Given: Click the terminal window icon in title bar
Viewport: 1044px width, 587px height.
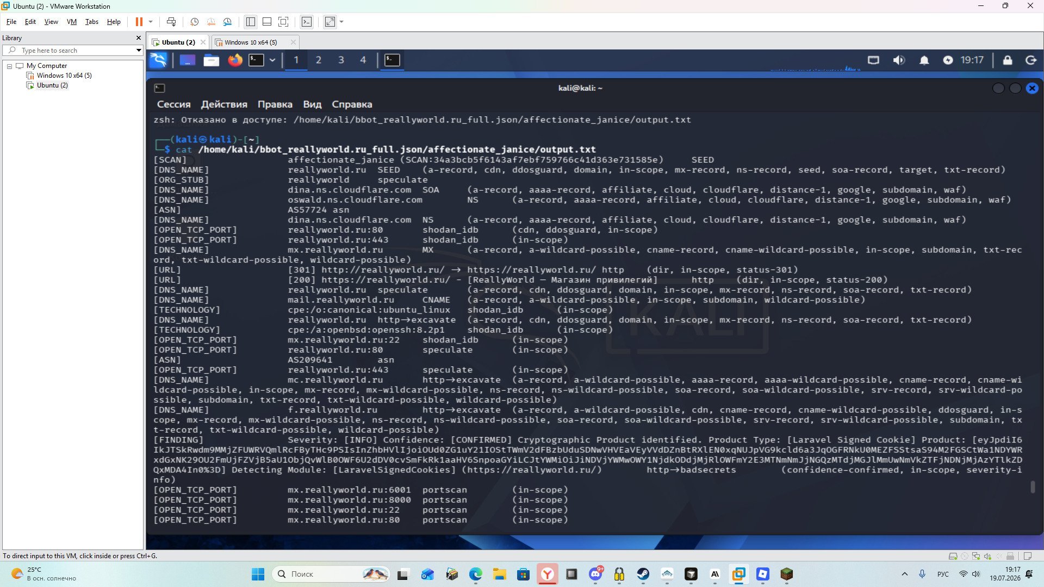Looking at the screenshot, I should coord(159,88).
